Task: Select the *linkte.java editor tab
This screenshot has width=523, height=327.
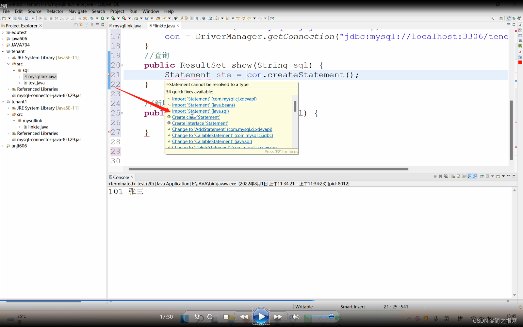Action: coord(163,26)
